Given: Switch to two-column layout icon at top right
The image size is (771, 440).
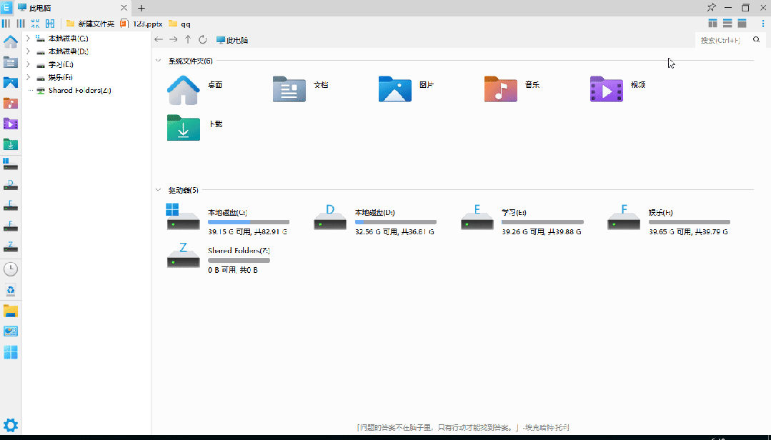Looking at the screenshot, I should (x=712, y=24).
